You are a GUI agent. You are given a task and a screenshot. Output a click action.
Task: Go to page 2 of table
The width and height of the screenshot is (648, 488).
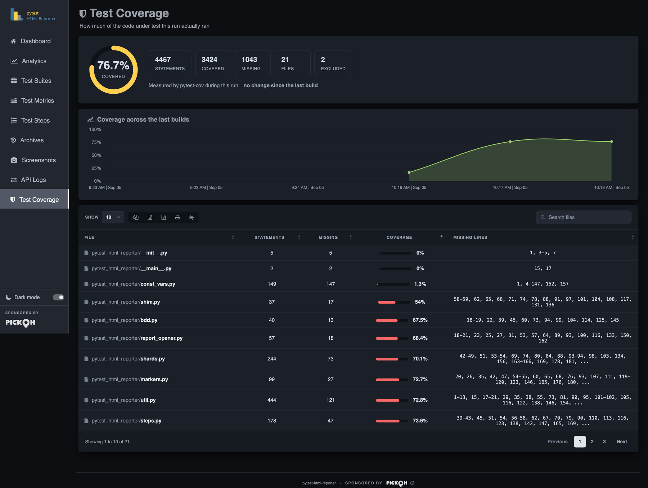(592, 442)
